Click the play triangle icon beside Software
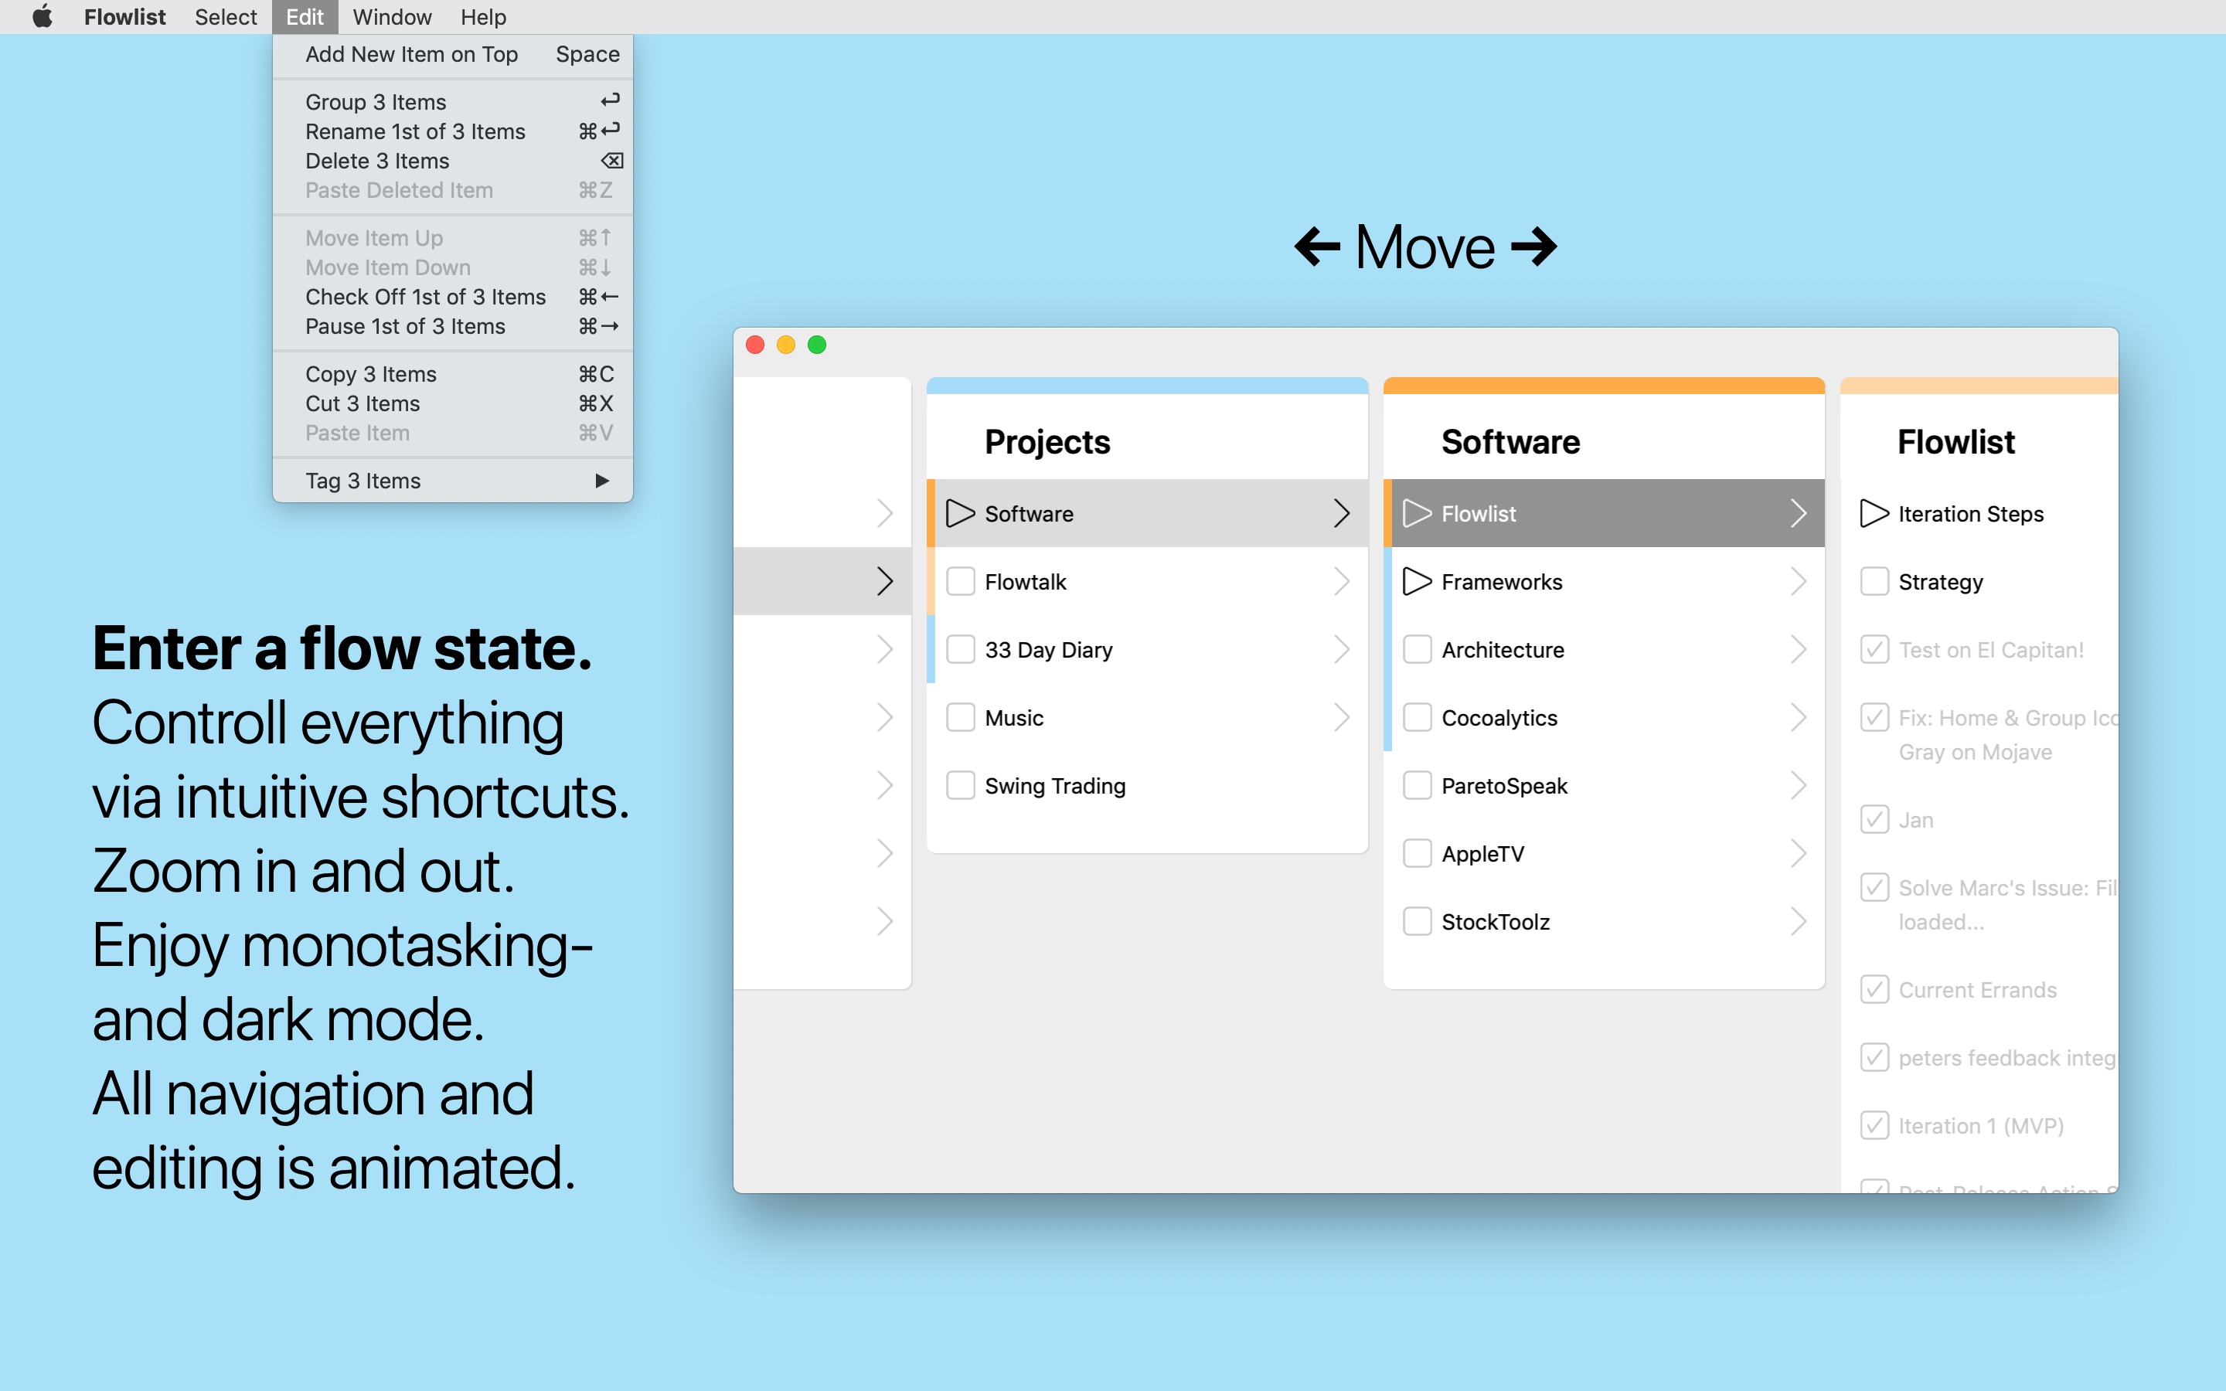2226x1391 pixels. [x=959, y=513]
